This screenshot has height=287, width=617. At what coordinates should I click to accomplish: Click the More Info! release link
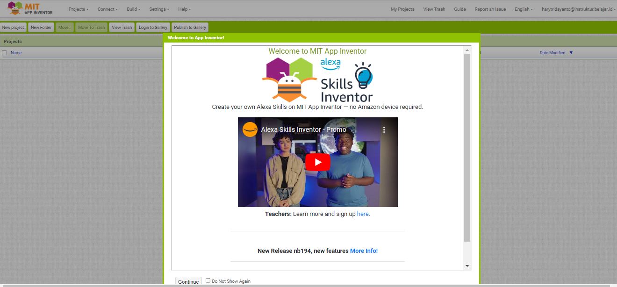pyautogui.click(x=364, y=251)
